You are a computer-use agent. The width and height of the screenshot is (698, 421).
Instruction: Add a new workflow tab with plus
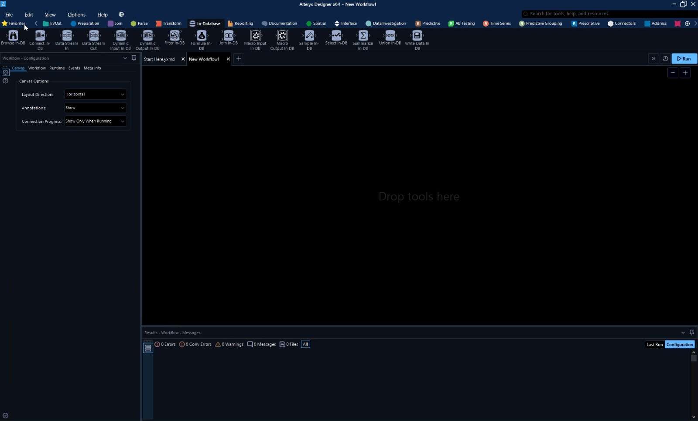(x=239, y=59)
